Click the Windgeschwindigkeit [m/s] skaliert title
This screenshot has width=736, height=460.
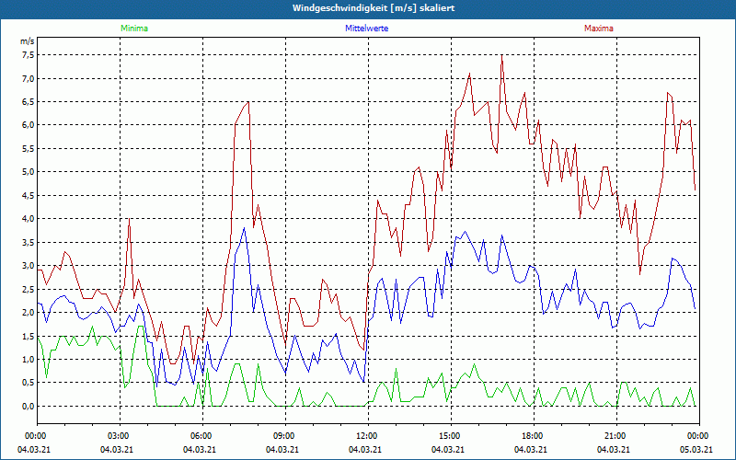[374, 8]
